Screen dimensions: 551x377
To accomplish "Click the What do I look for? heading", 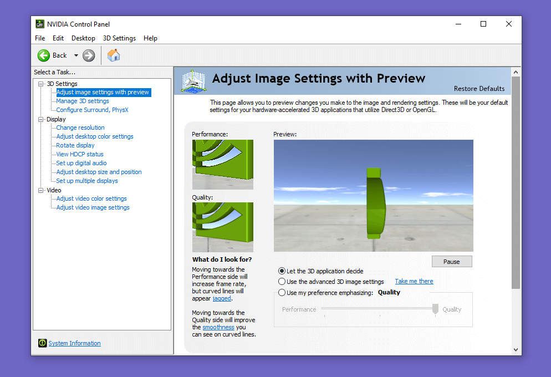I will point(222,259).
